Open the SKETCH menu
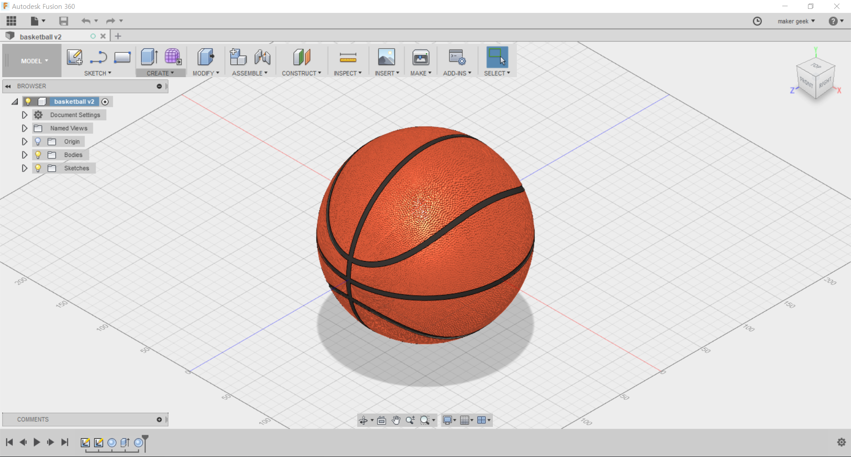851x457 pixels. pos(98,73)
